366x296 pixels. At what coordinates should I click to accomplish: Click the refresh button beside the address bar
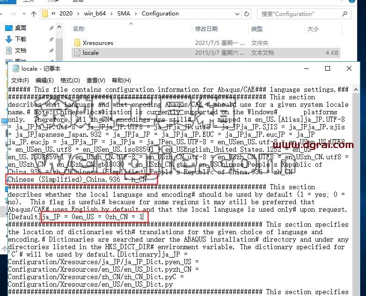point(247,14)
